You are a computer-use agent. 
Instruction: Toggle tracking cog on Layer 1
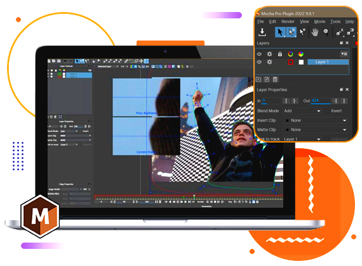pyautogui.click(x=269, y=62)
